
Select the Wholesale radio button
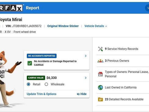[x=46, y=84]
